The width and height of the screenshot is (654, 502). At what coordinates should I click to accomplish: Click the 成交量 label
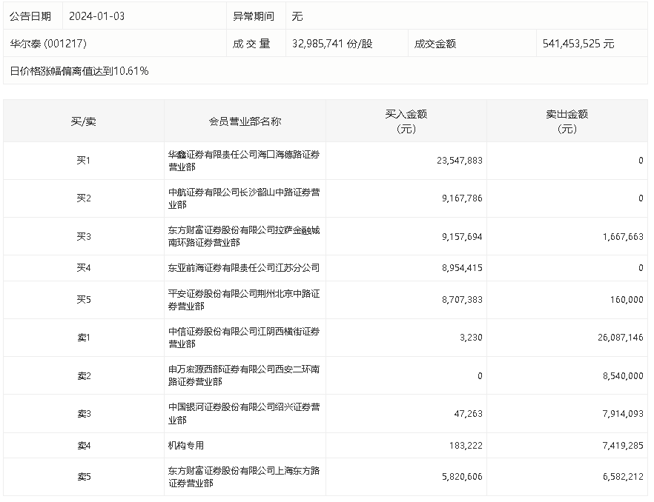[251, 44]
